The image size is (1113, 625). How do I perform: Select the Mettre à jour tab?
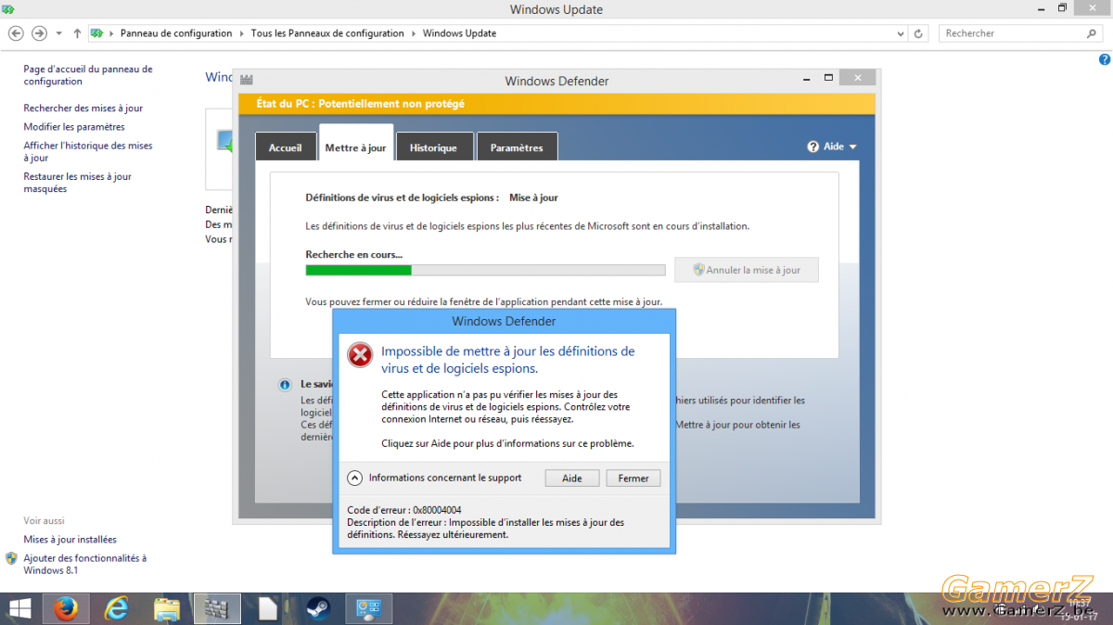[356, 145]
